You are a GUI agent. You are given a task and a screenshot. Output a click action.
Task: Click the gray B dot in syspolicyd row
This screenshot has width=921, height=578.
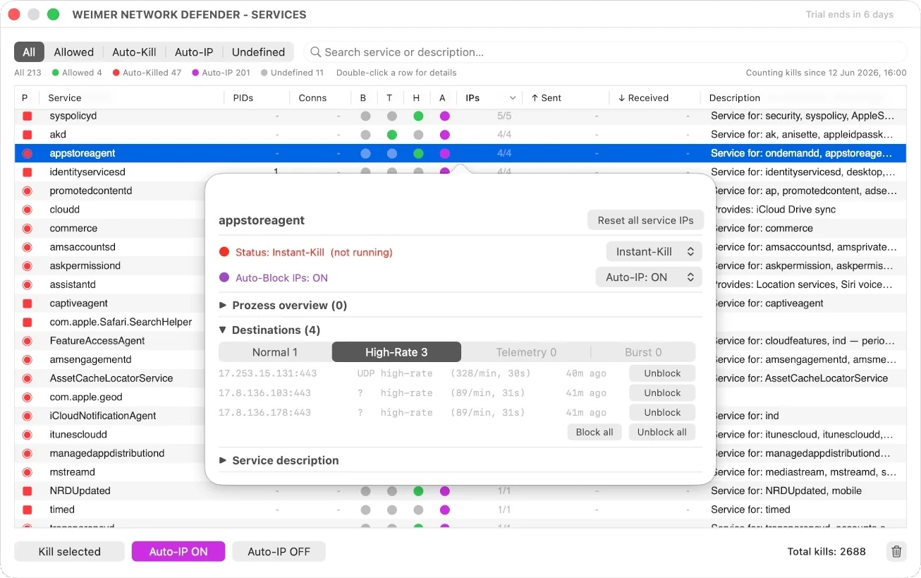365,116
